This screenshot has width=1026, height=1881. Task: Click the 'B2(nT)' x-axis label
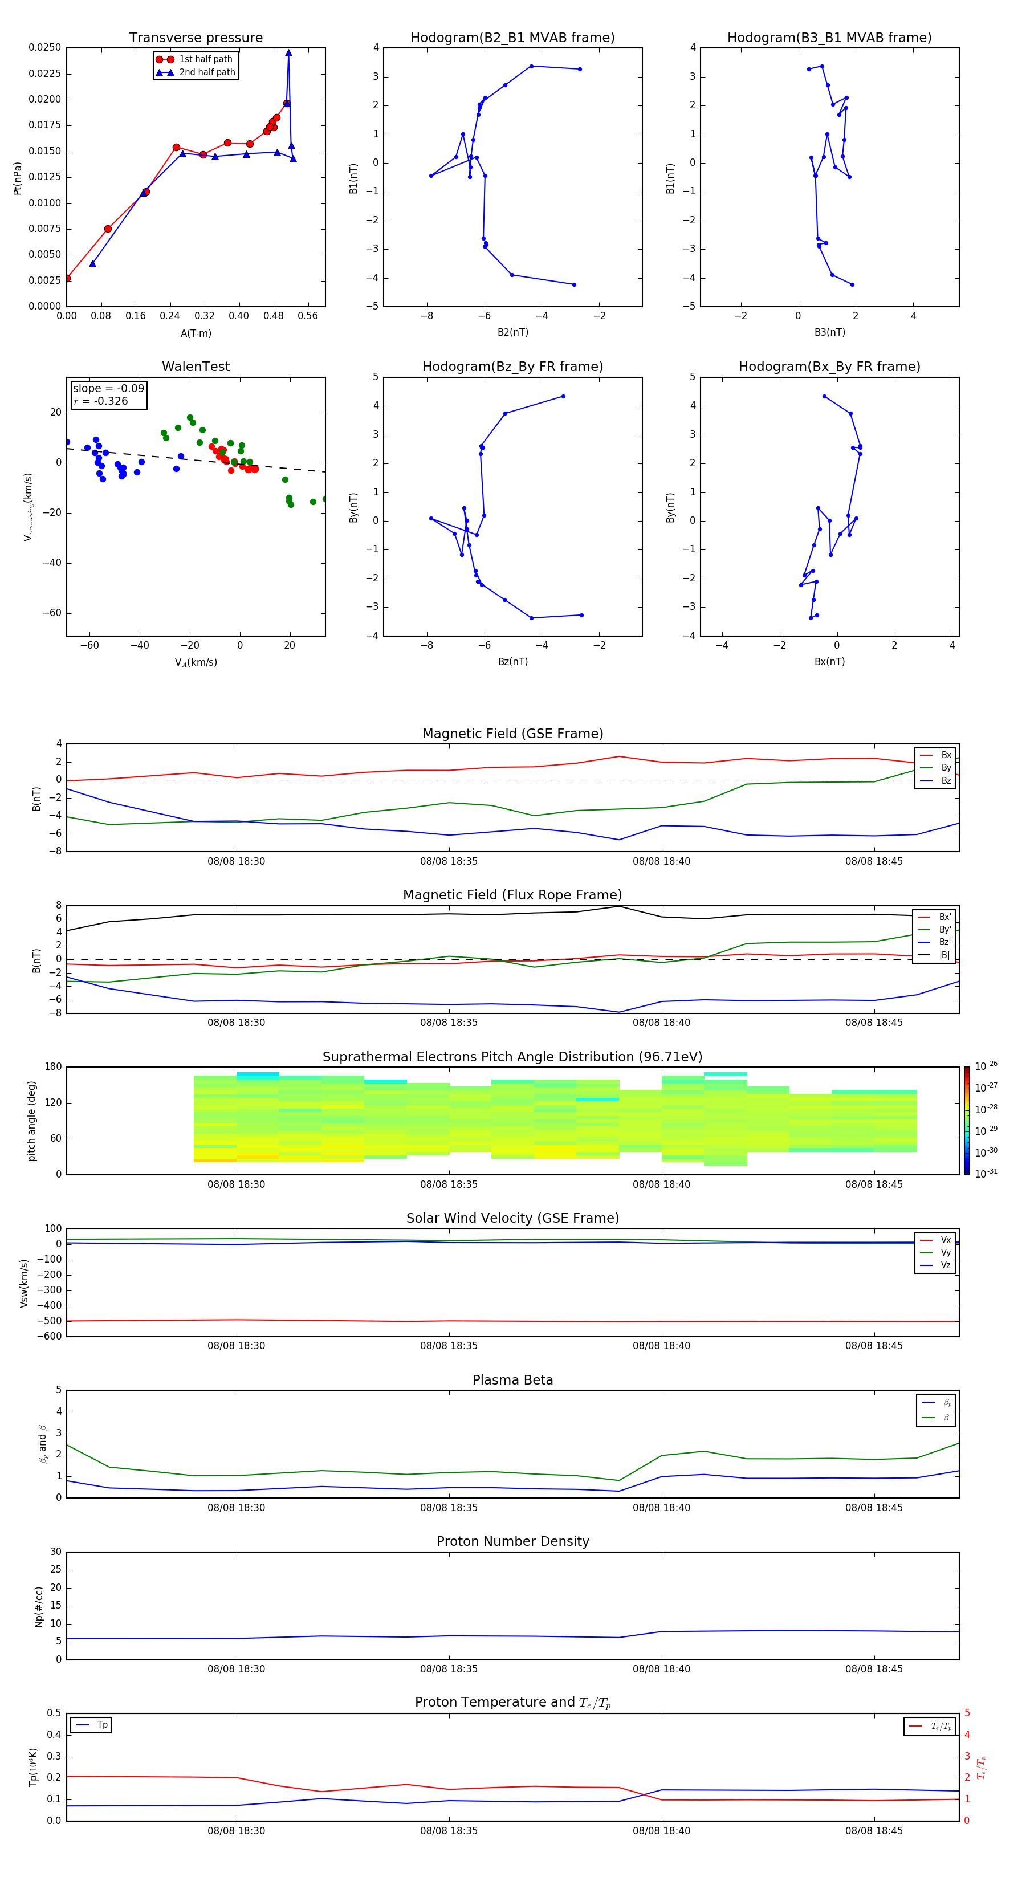(512, 332)
